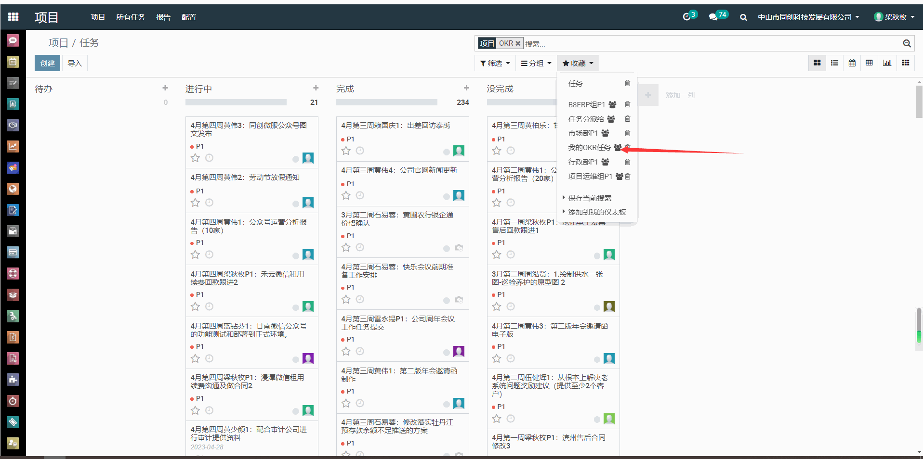Click the 导入 button
Viewport: 923px width, 459px height.
point(75,63)
